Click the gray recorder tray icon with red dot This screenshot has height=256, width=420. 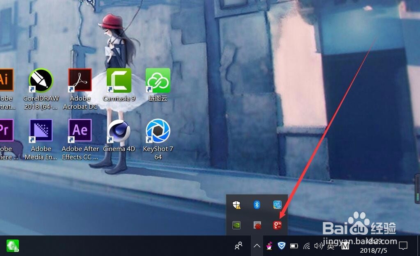click(257, 225)
